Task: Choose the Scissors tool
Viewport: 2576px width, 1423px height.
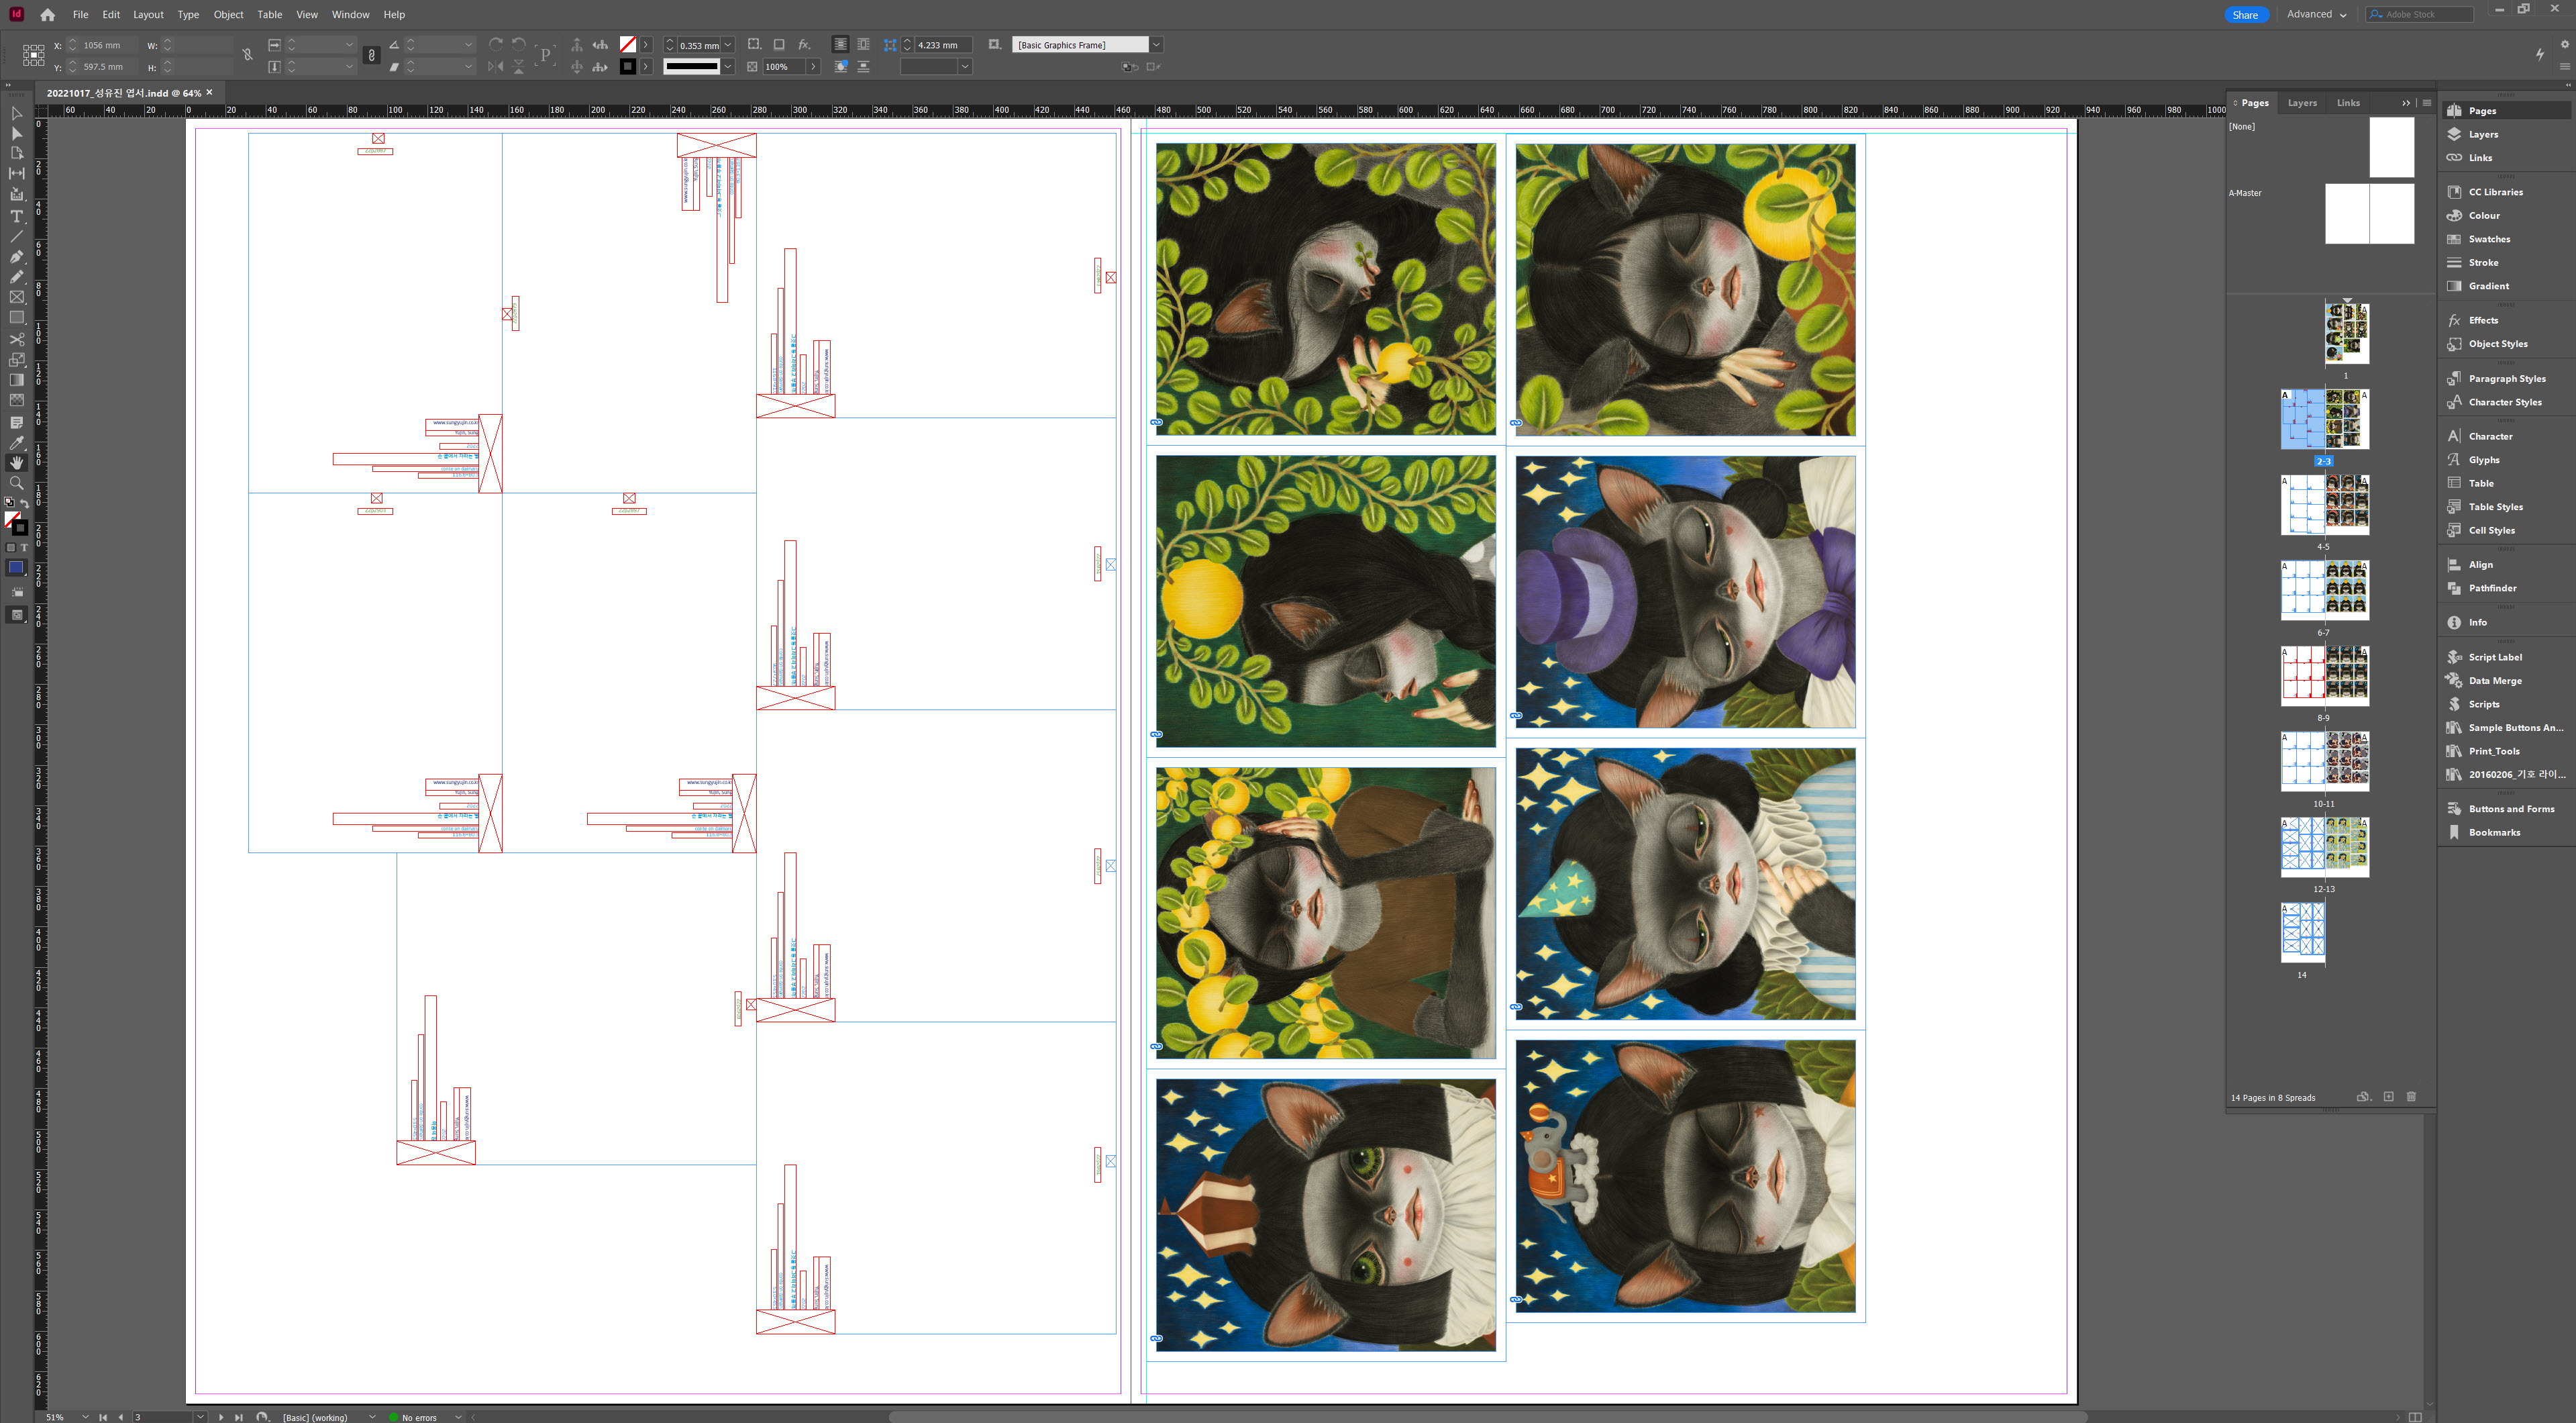Action: click(16, 339)
